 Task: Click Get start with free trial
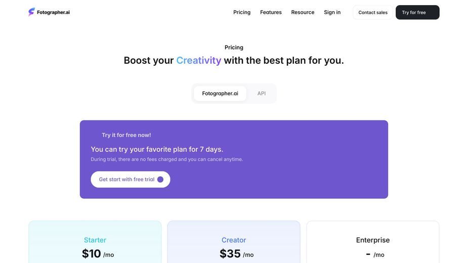[131, 180]
